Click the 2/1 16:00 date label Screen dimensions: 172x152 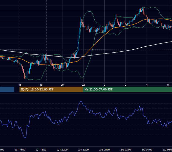(x=20, y=150)
